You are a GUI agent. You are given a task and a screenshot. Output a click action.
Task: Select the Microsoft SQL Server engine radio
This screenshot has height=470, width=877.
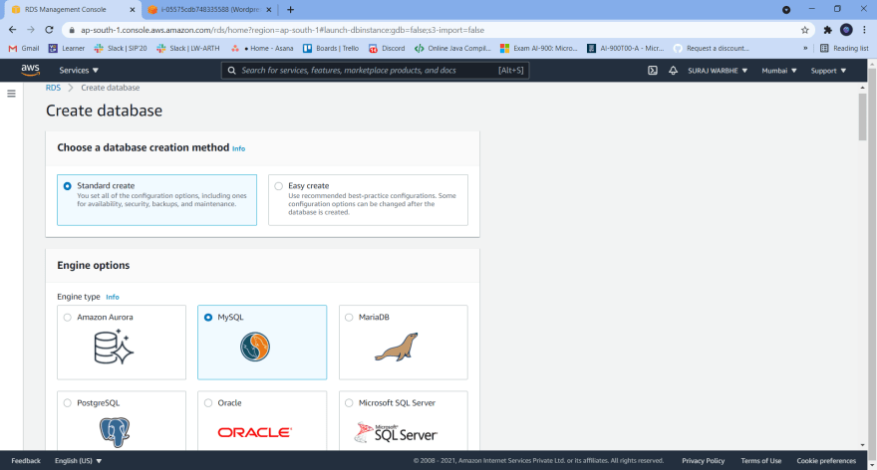coord(349,403)
